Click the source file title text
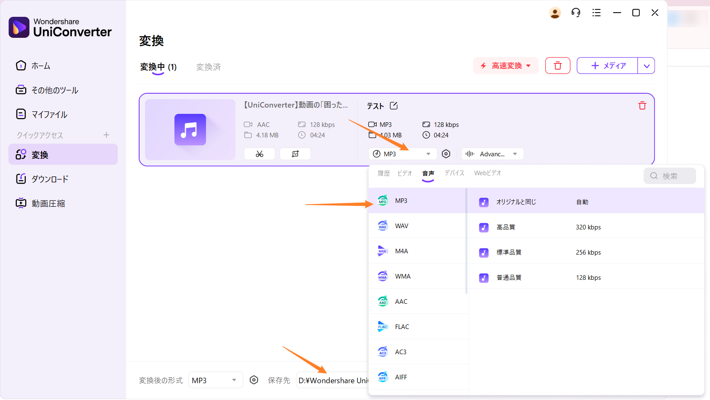The height and width of the screenshot is (400, 710). coord(296,105)
